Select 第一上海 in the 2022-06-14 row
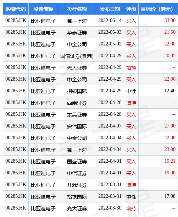 [77, 21]
